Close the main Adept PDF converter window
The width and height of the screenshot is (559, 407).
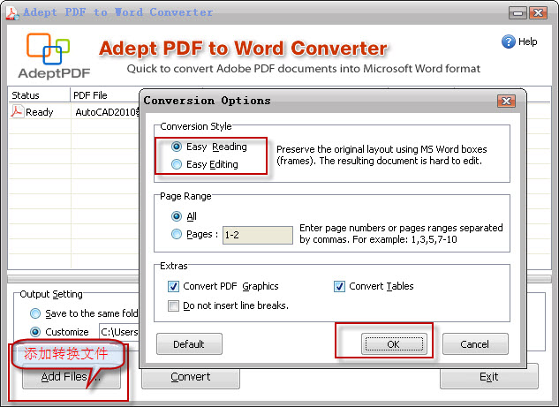[x=538, y=13]
